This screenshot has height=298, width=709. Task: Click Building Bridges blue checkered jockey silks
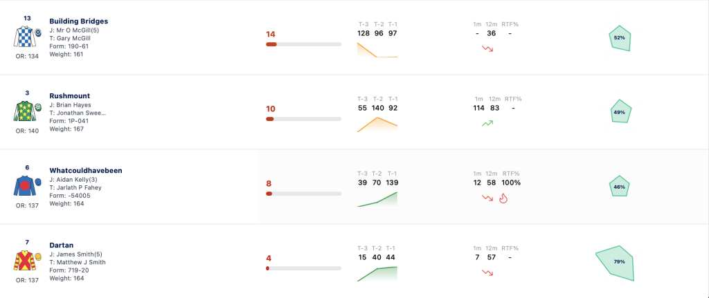coord(27,37)
